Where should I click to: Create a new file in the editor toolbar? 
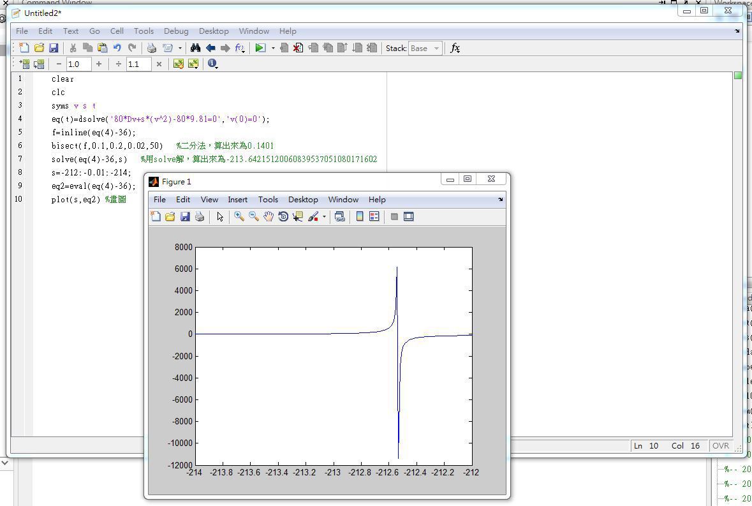point(24,48)
